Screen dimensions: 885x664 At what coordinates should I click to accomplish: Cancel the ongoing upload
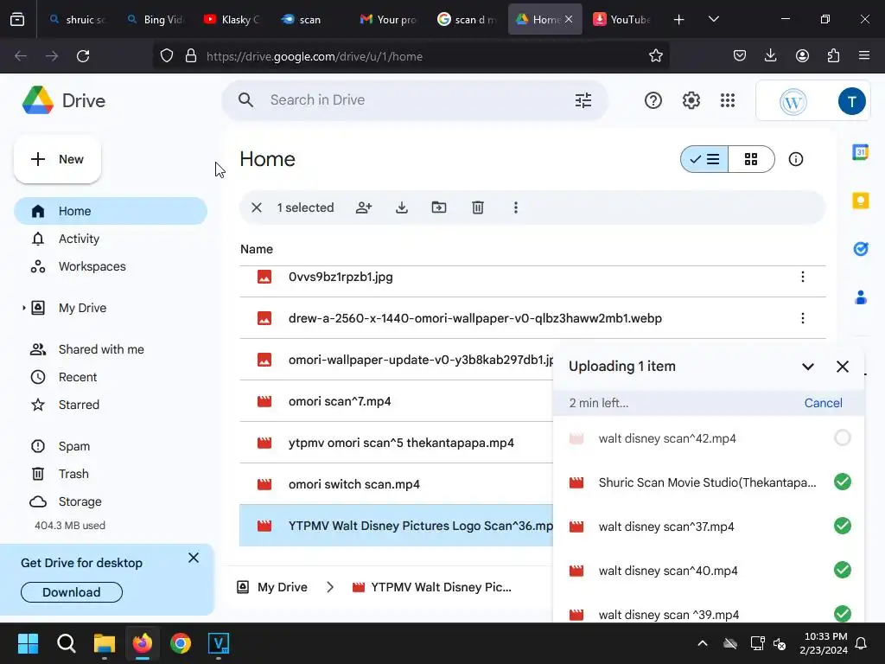(x=823, y=403)
